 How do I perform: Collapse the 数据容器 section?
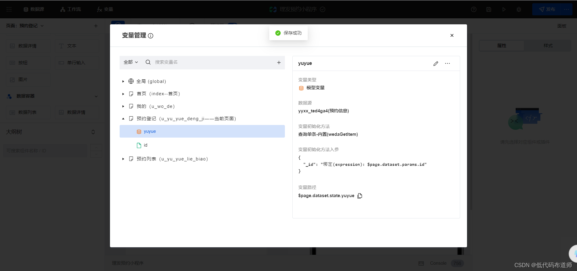(x=96, y=96)
